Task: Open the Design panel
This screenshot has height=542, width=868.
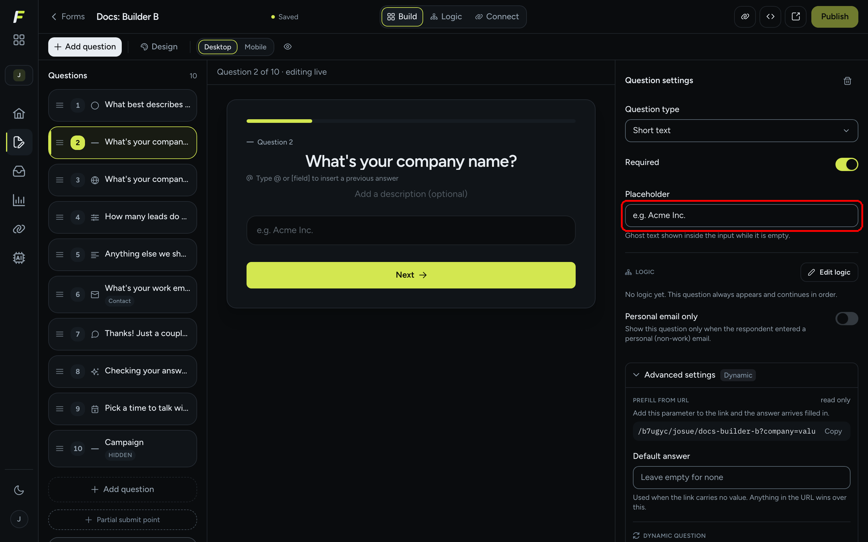Action: 159,47
